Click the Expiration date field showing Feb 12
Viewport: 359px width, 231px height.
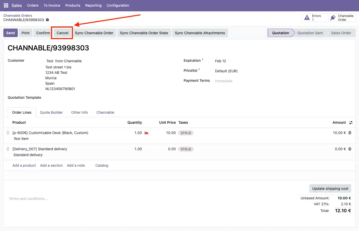[x=220, y=61]
